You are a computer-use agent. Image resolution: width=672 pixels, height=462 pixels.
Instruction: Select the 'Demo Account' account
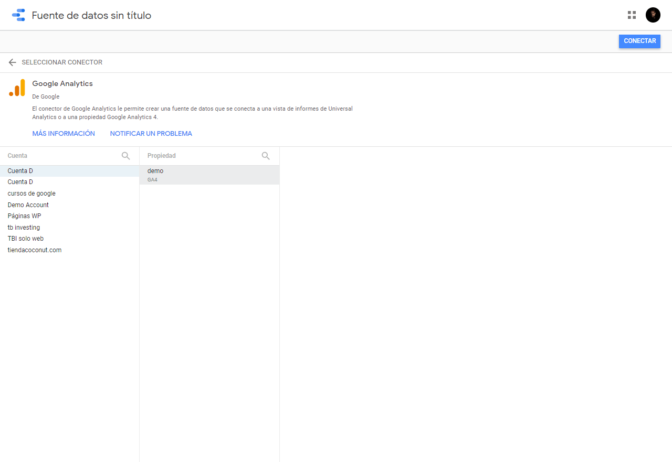tap(69, 205)
